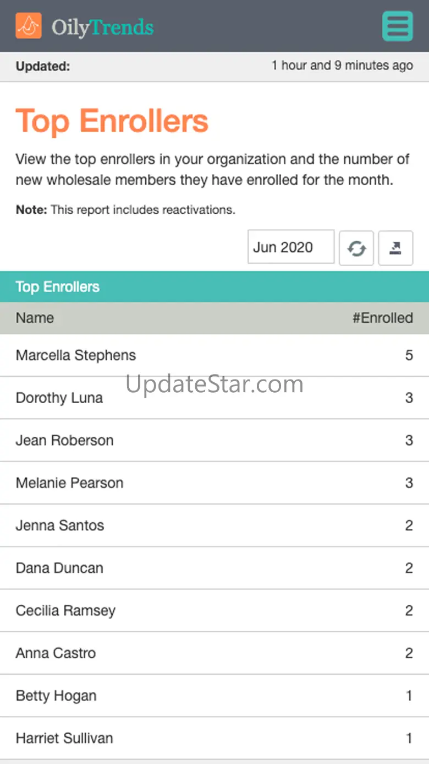
Task: Click Betty Hogan in the table
Action: tap(56, 696)
